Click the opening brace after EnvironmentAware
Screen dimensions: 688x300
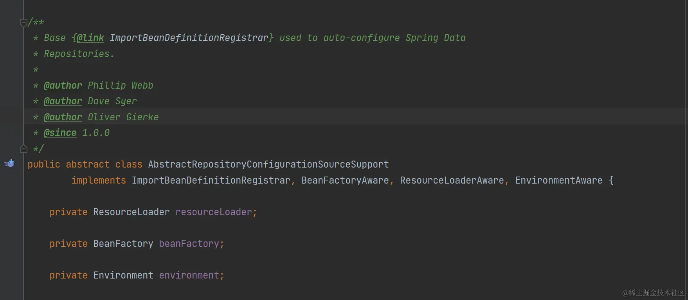point(611,180)
